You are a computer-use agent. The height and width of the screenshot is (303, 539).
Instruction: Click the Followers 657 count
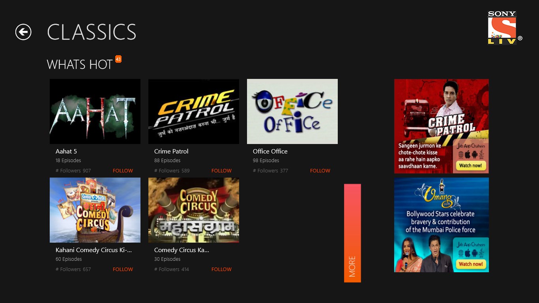(73, 269)
